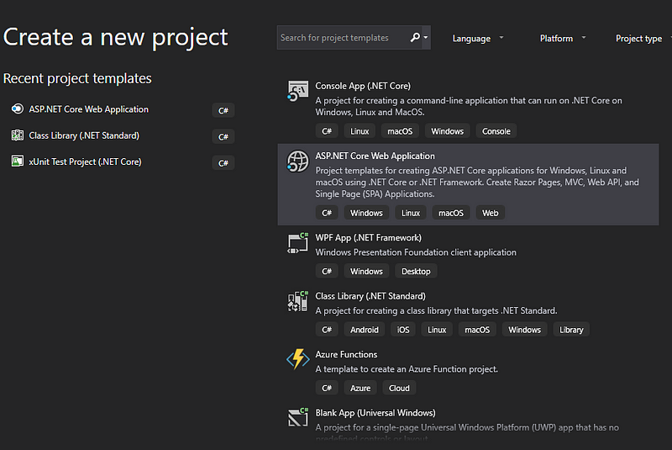Open the search options dropdown arrow

(426, 37)
